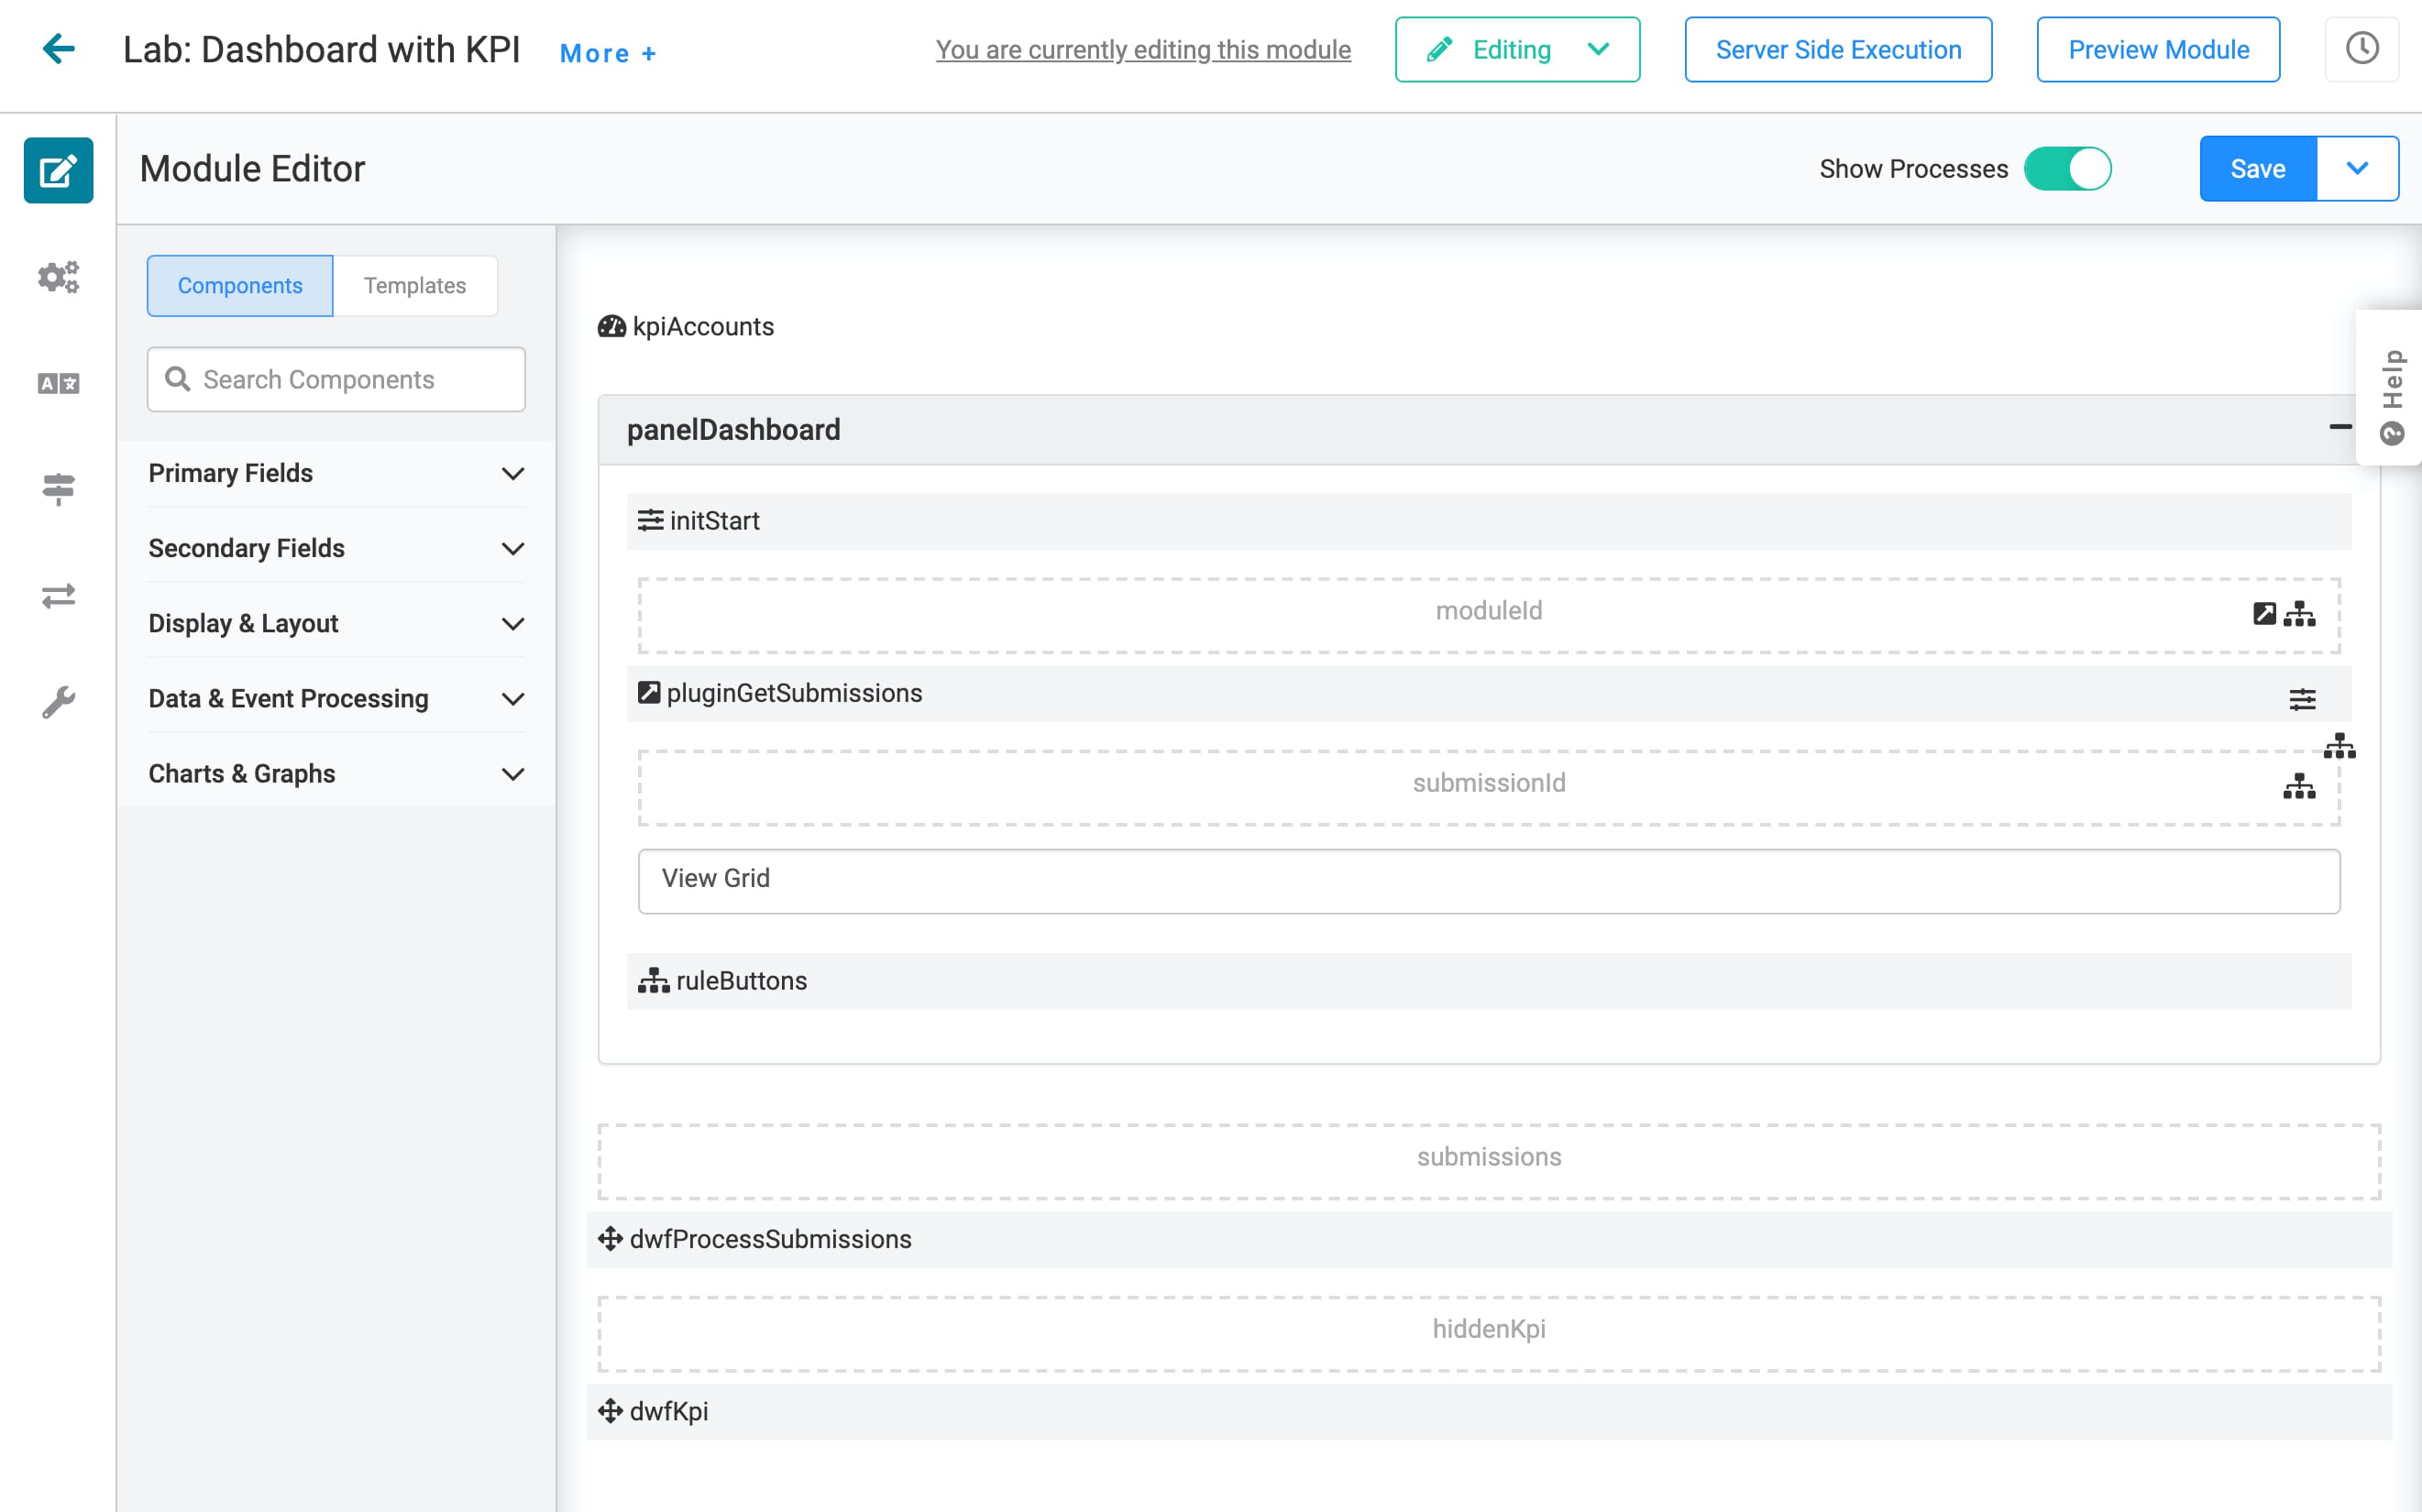This screenshot has width=2422, height=1512.
Task: Click the dwfProcessSubmissions move icon
Action: [611, 1238]
